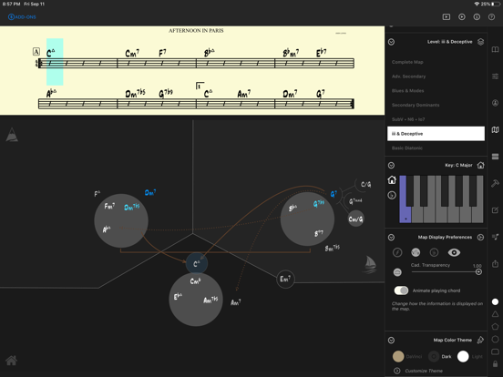This screenshot has height=377, width=503.
Task: Toggle the third circular display option
Action: pyautogui.click(x=434, y=252)
